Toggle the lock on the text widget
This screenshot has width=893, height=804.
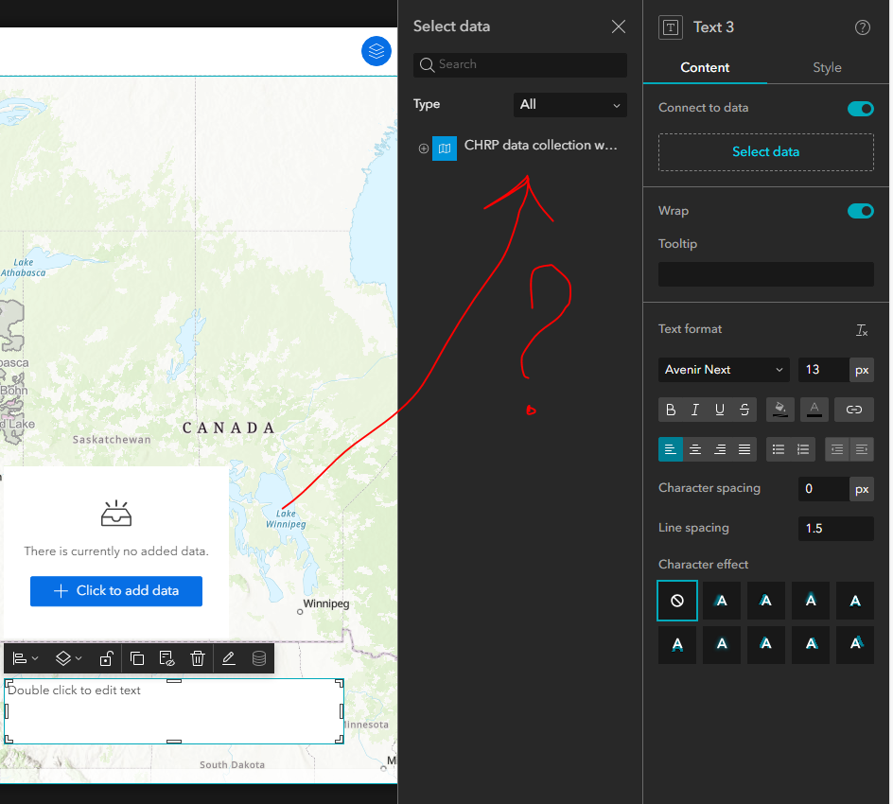[x=106, y=657]
